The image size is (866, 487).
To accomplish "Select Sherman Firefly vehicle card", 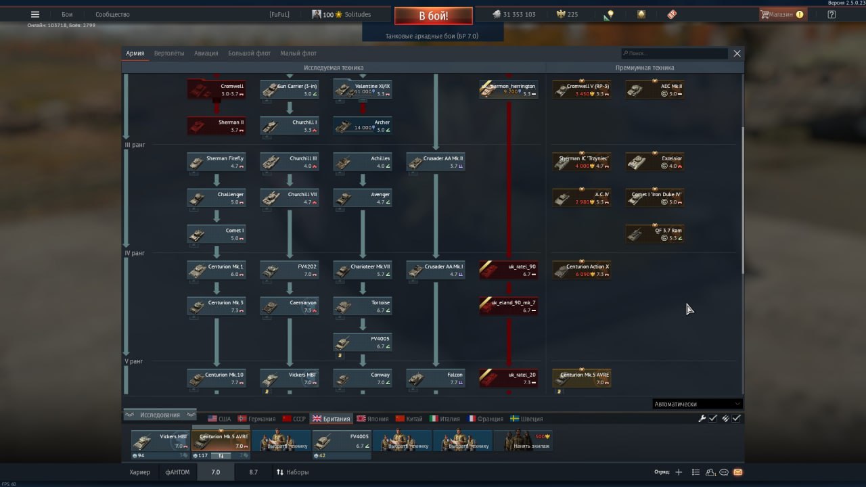I will point(216,162).
